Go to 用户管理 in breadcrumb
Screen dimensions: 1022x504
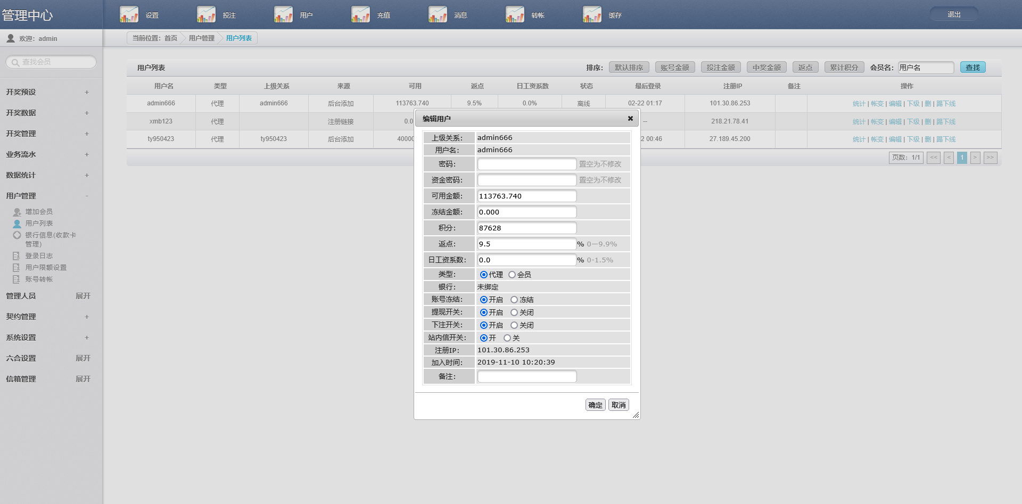pyautogui.click(x=201, y=38)
